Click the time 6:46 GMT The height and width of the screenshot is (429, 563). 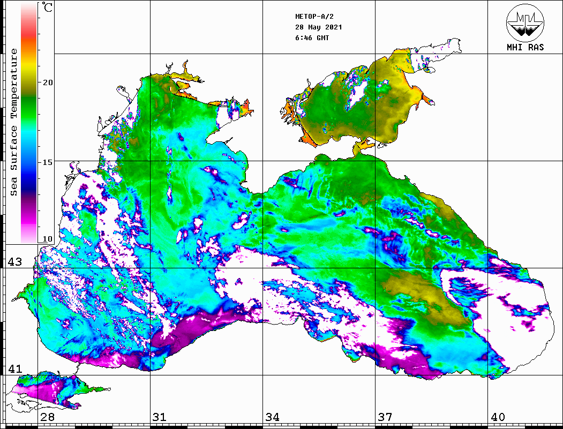[x=312, y=38]
